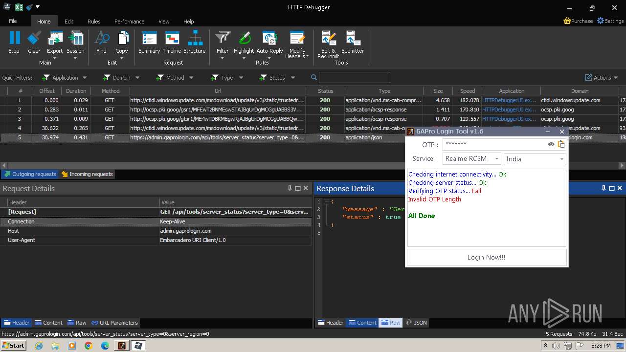Viewport: 626px width, 352px height.
Task: Pin the Request Details panel
Action: (x=290, y=188)
